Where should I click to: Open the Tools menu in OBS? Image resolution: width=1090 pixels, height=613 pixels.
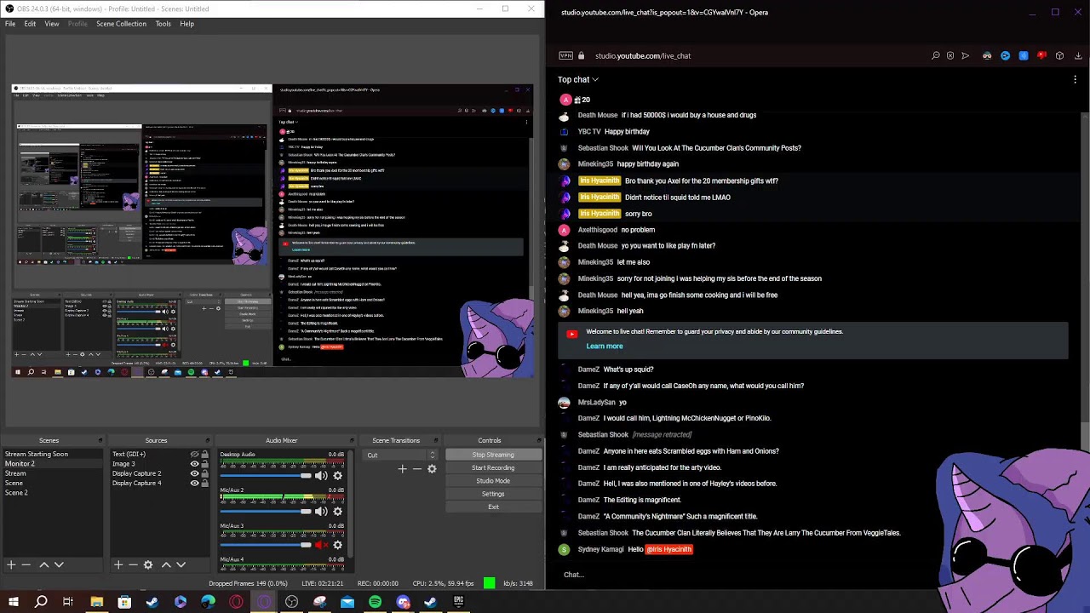(x=163, y=24)
